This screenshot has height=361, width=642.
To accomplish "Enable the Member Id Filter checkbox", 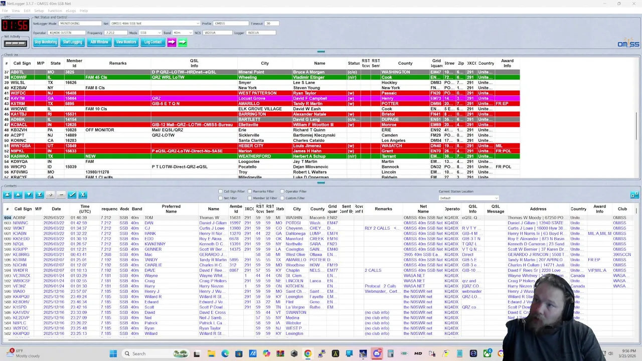I will (250, 198).
